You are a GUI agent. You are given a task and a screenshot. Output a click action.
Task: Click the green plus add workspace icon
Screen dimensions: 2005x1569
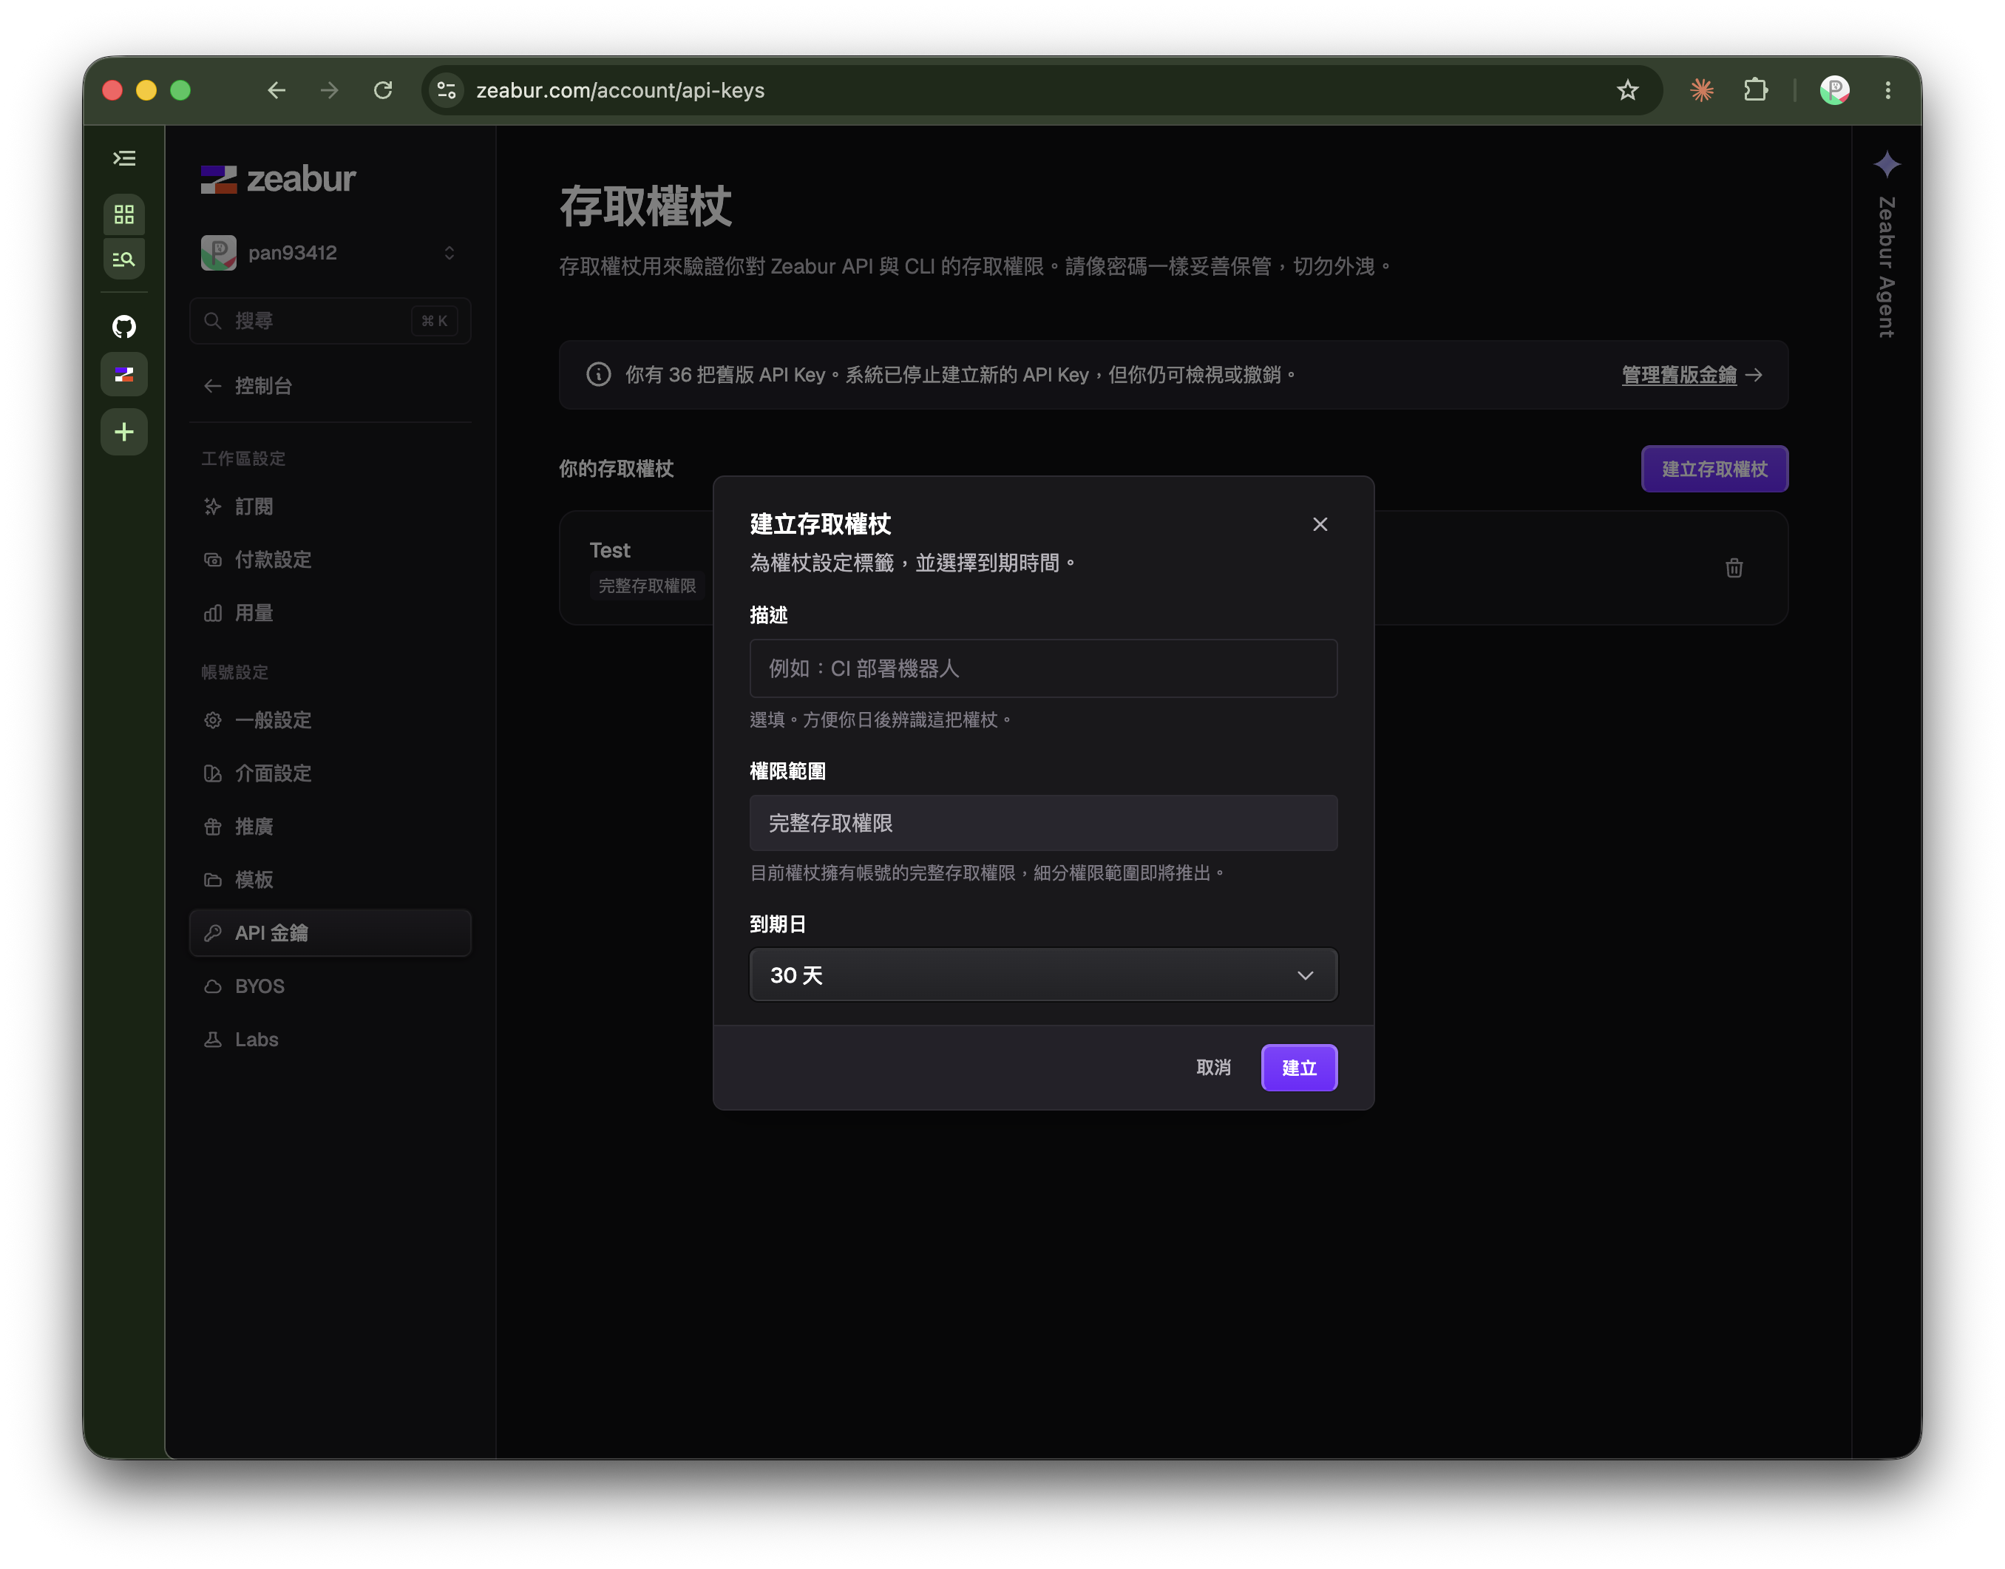(x=124, y=432)
